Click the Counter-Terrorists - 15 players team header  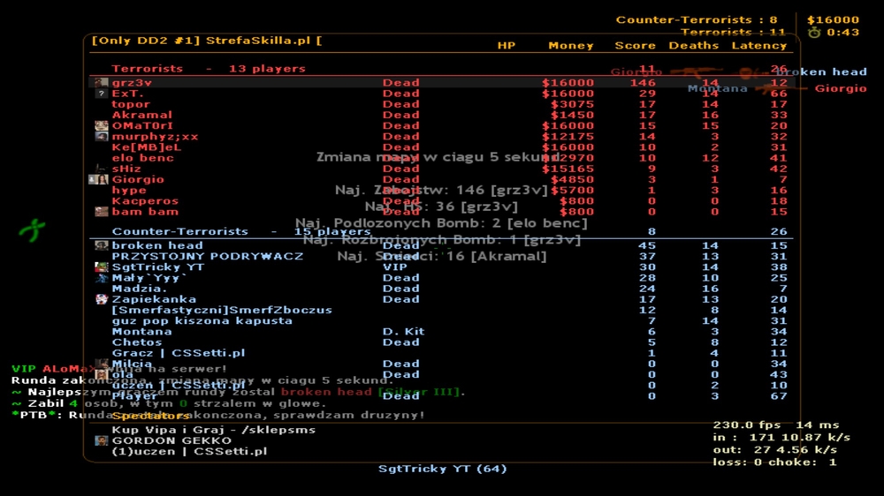point(241,231)
